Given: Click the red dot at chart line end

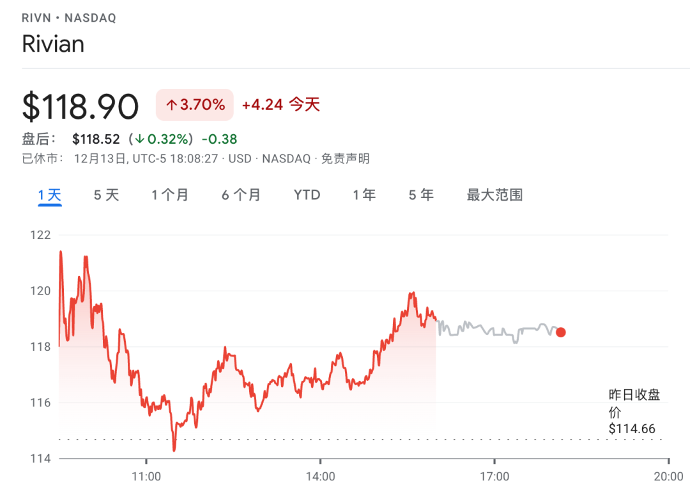Looking at the screenshot, I should coord(560,332).
